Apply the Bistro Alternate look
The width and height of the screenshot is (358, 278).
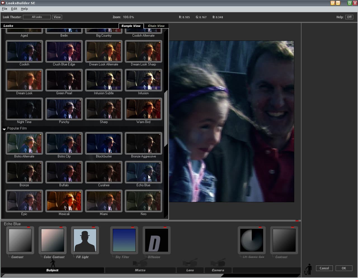click(x=24, y=143)
